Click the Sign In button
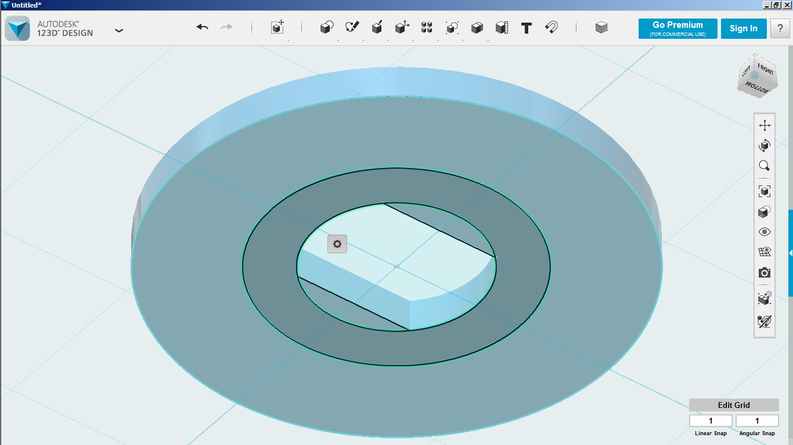The height and width of the screenshot is (445, 793). [x=744, y=28]
